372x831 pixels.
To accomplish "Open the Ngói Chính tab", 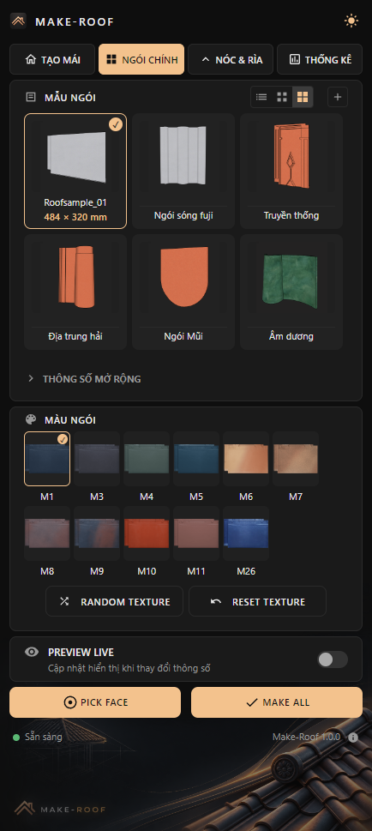I will [x=141, y=59].
